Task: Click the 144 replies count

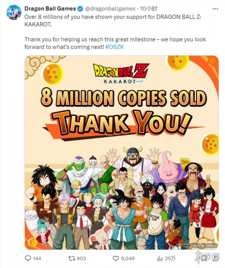Action: (37, 258)
